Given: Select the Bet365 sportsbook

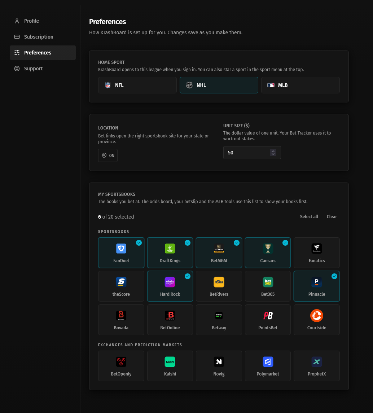Looking at the screenshot, I should 268,286.
